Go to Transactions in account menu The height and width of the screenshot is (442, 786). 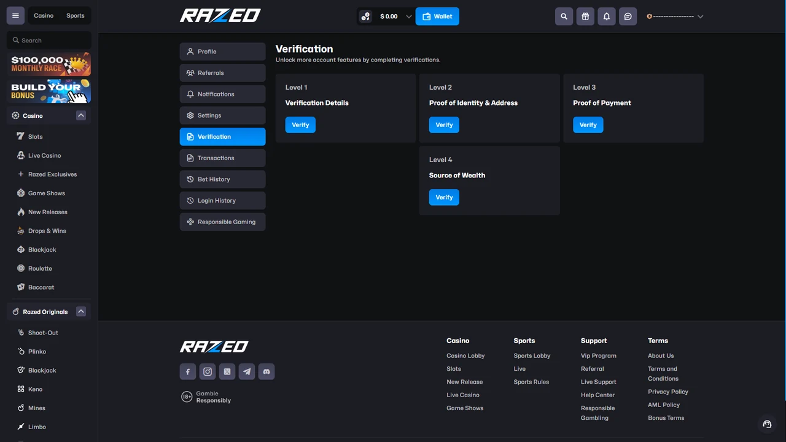(222, 158)
